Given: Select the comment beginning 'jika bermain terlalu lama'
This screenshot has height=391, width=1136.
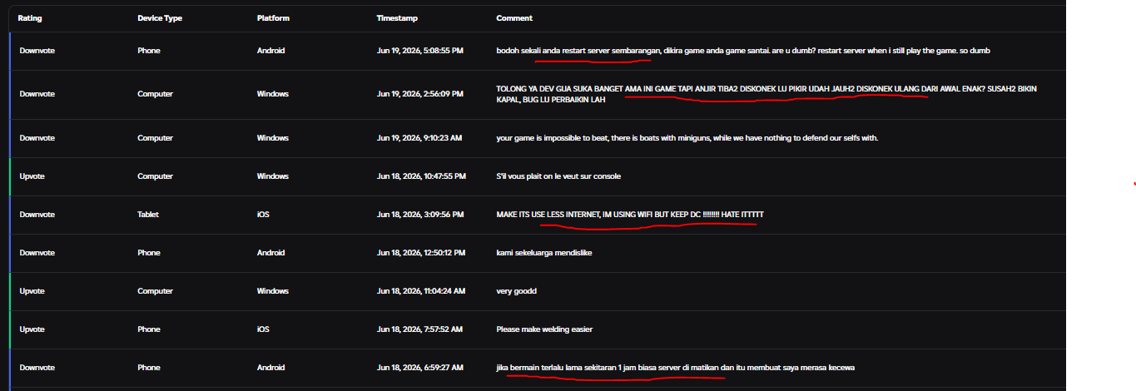Looking at the screenshot, I should click(676, 368).
